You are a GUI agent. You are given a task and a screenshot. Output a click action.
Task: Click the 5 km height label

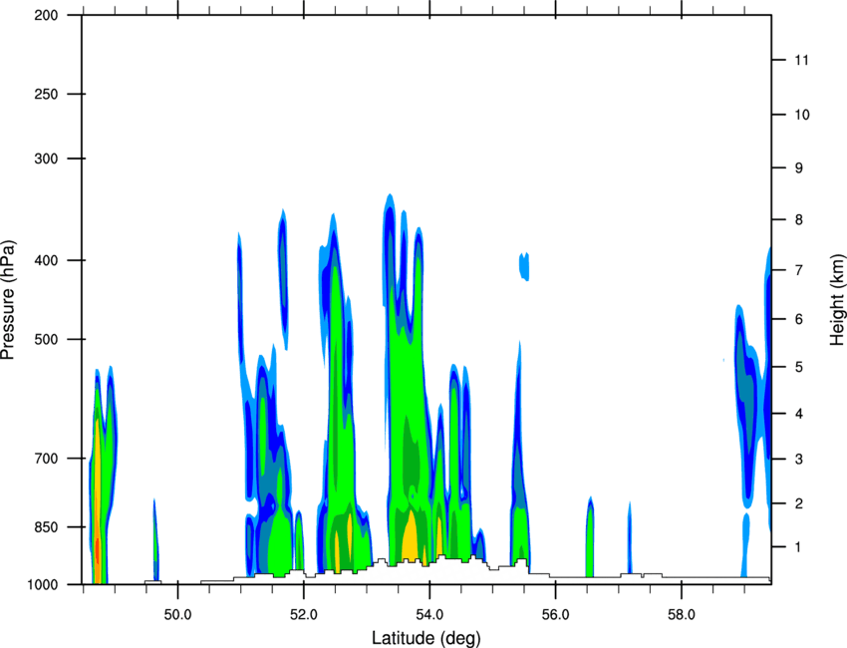799,367
